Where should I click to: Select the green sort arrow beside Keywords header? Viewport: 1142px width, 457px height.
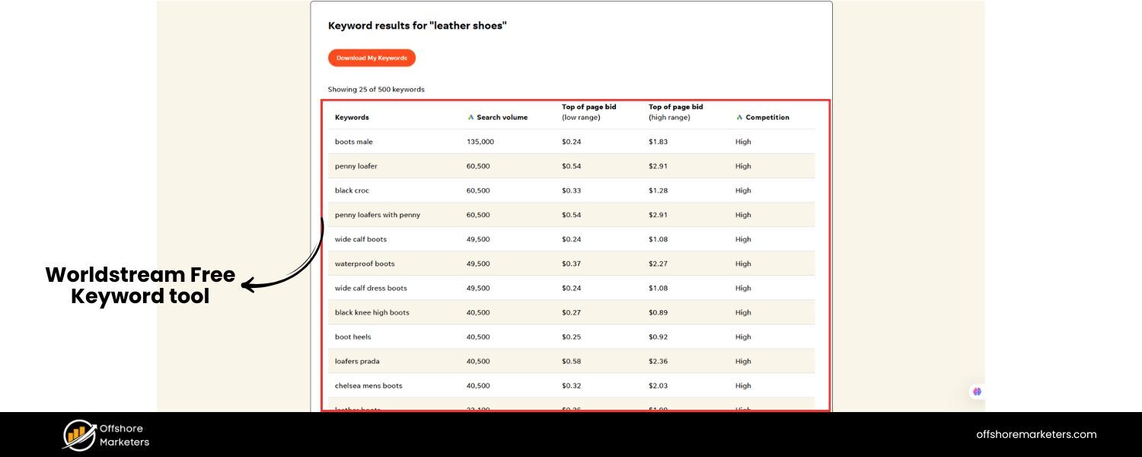point(470,117)
